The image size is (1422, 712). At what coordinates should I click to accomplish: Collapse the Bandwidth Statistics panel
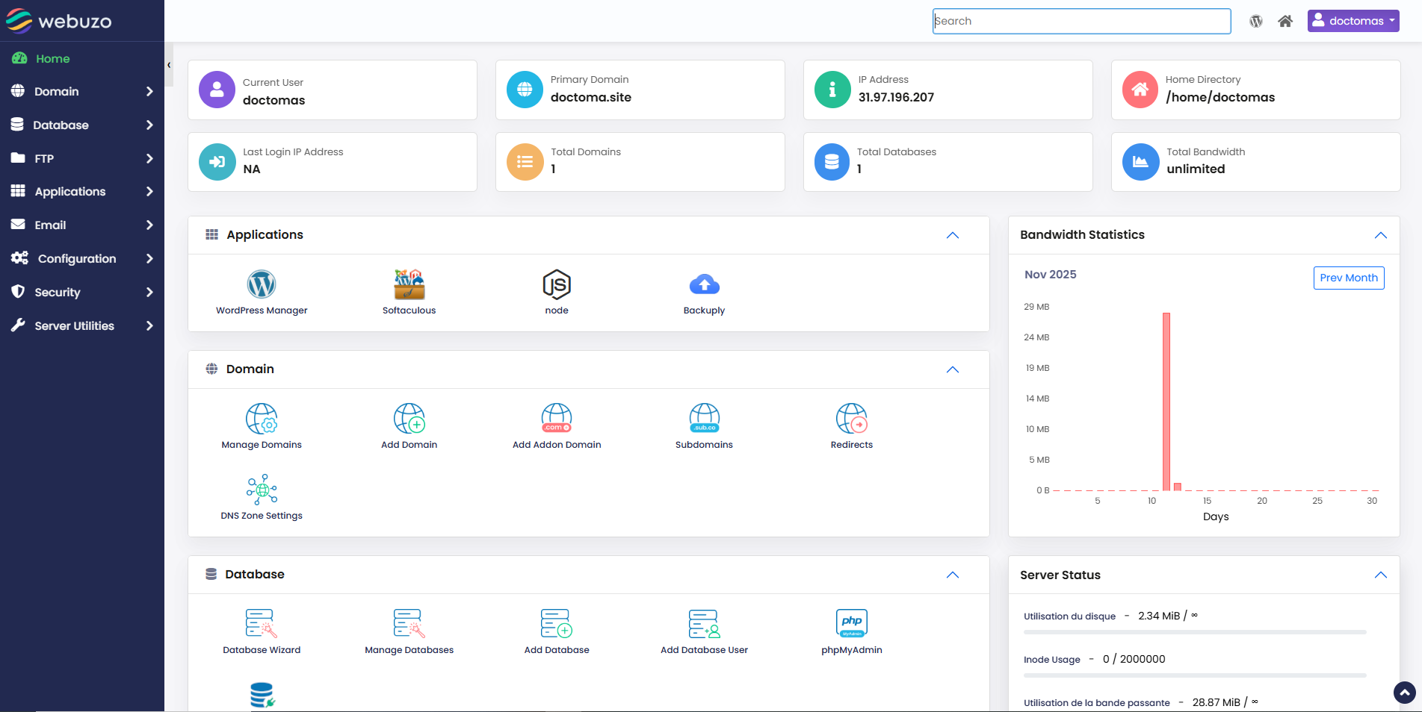point(1380,235)
